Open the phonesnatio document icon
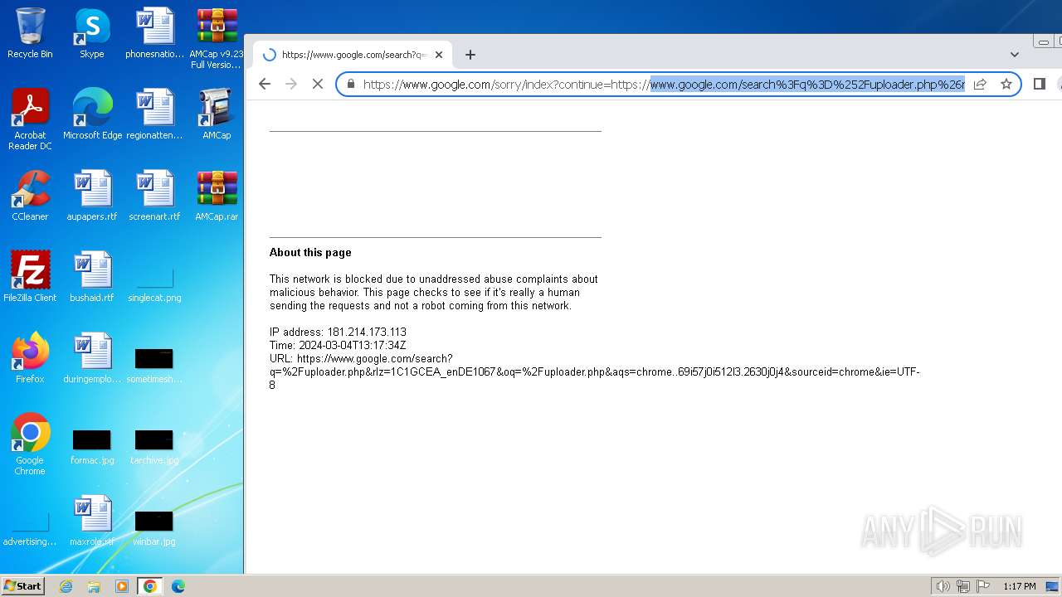The image size is (1062, 597). 154,33
